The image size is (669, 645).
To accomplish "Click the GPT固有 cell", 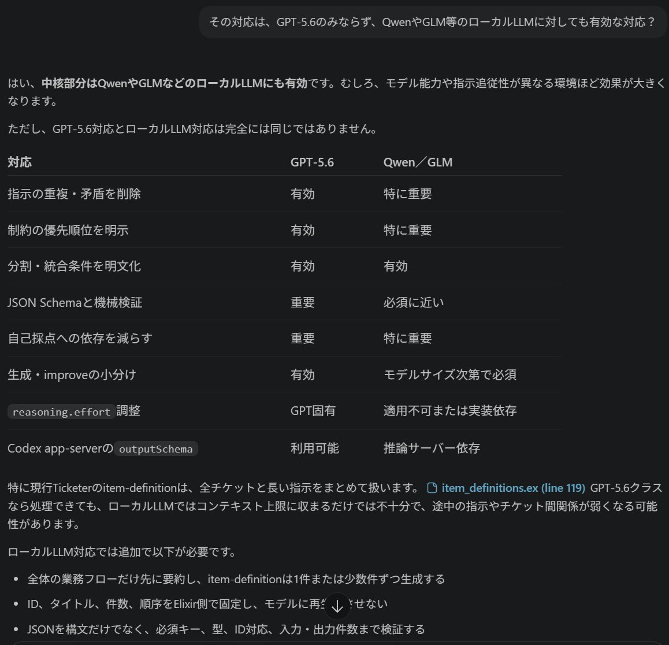I will click(x=313, y=411).
